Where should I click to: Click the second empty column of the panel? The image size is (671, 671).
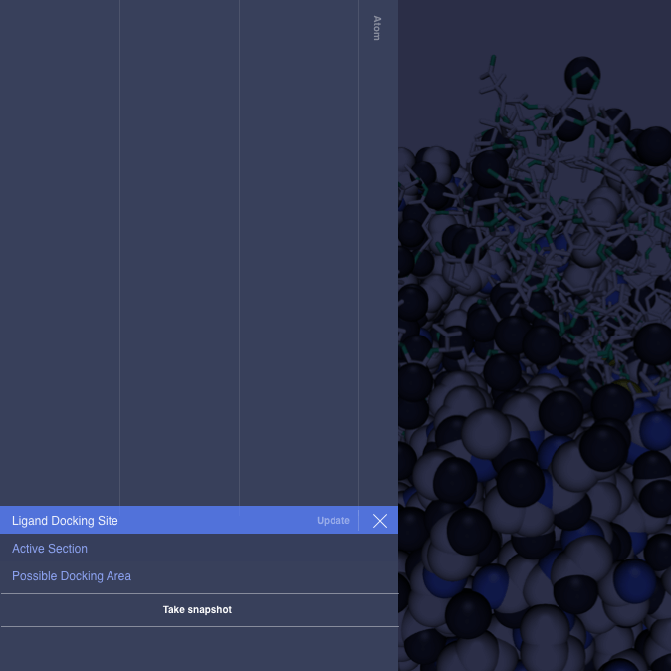(179, 249)
